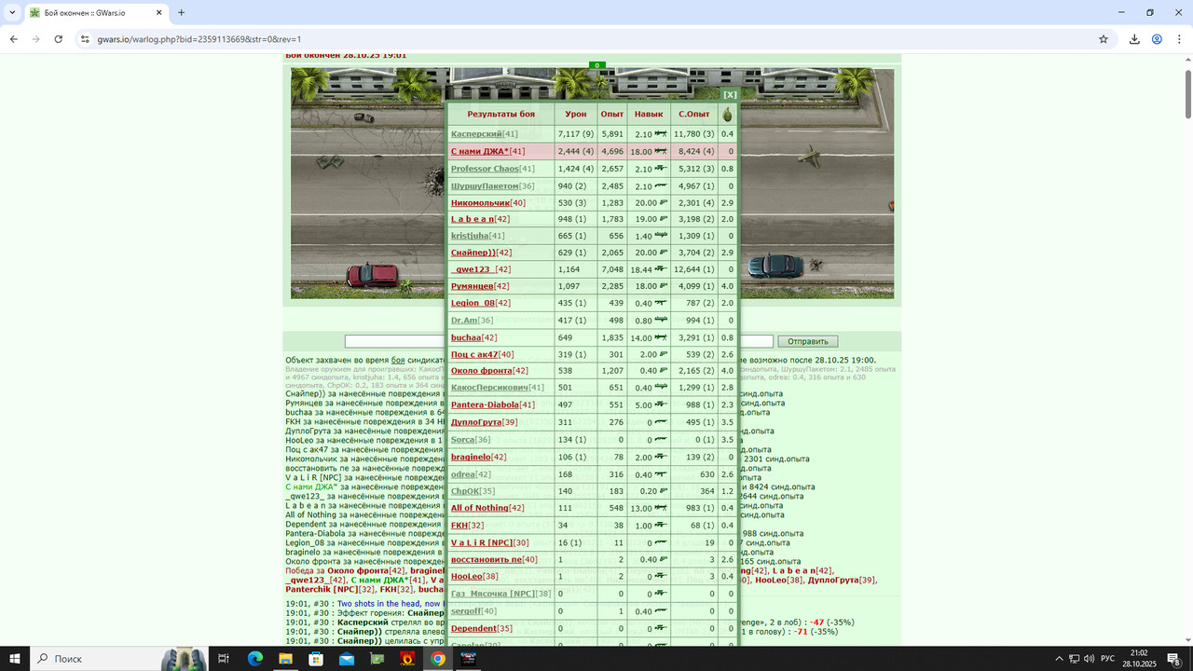Click the browser back arrow
The image size is (1193, 671).
click(x=14, y=39)
